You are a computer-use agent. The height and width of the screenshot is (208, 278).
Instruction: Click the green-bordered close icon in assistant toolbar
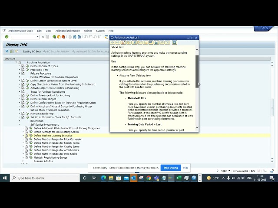(175, 42)
